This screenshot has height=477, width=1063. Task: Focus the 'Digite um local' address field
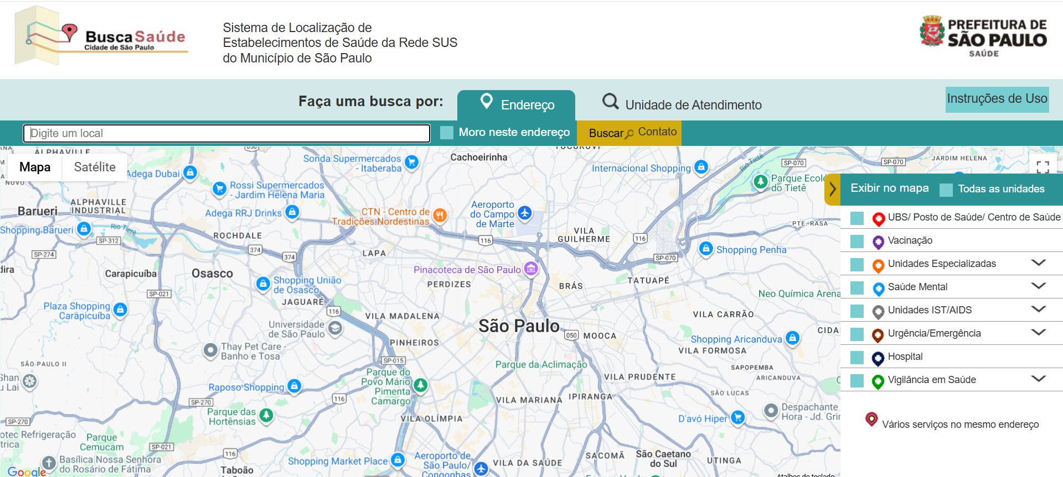pos(226,133)
